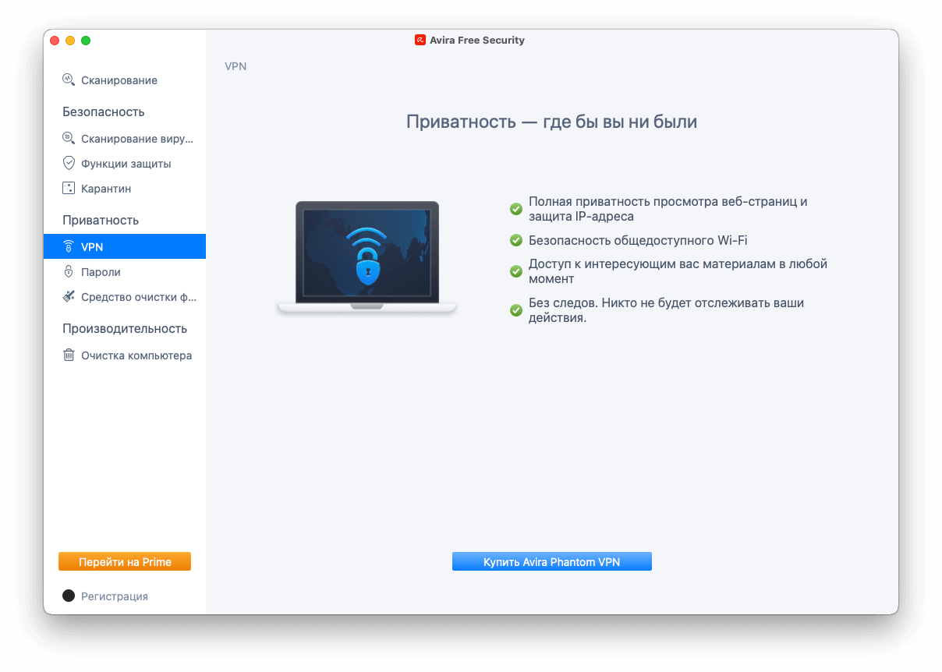Image resolution: width=942 pixels, height=672 pixels.
Task: Click the virus scan icon under Безопасность
Action: [69, 139]
